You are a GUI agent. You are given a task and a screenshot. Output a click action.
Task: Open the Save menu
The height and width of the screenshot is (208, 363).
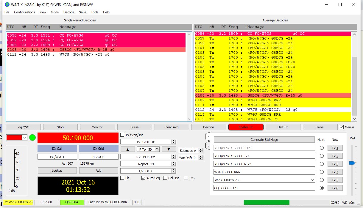click(82, 12)
